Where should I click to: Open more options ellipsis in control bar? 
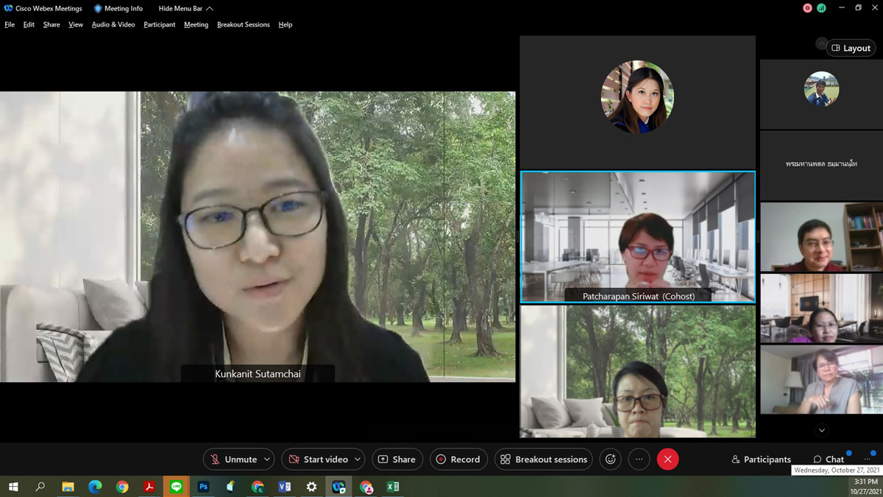[x=639, y=459]
